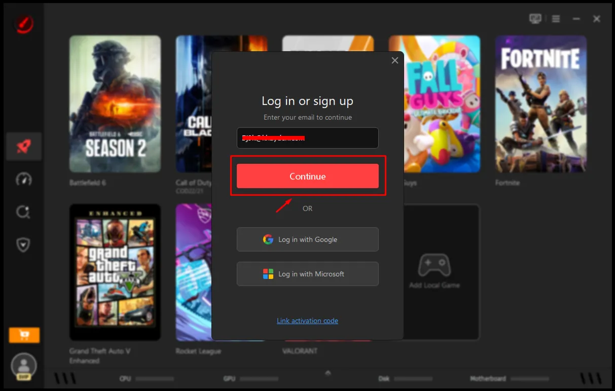This screenshot has width=615, height=391.
Task: Close the application window
Action: [597, 19]
